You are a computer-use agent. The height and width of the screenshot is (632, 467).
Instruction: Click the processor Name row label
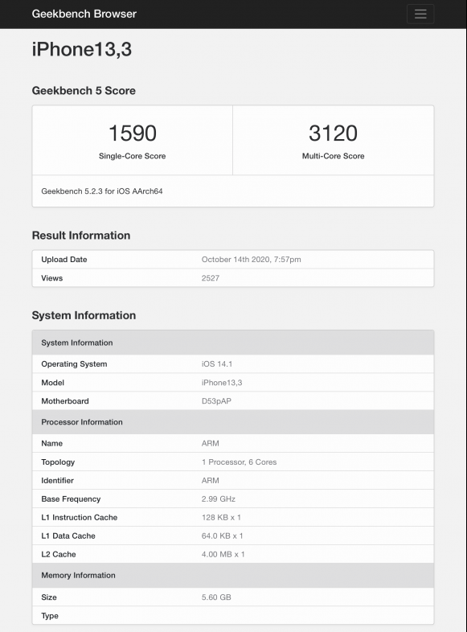52,443
